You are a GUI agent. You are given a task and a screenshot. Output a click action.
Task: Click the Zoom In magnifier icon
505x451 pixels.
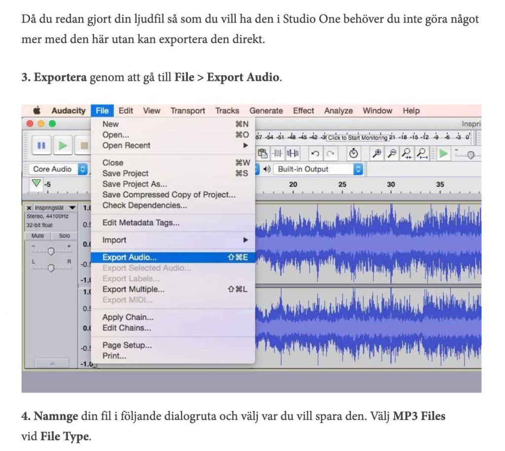[376, 154]
